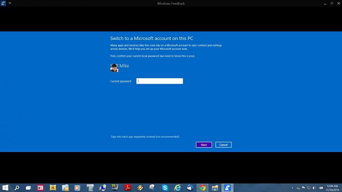Close the Windows Feedback window
This screenshot has height=192, width=342.
[x=338, y=4]
